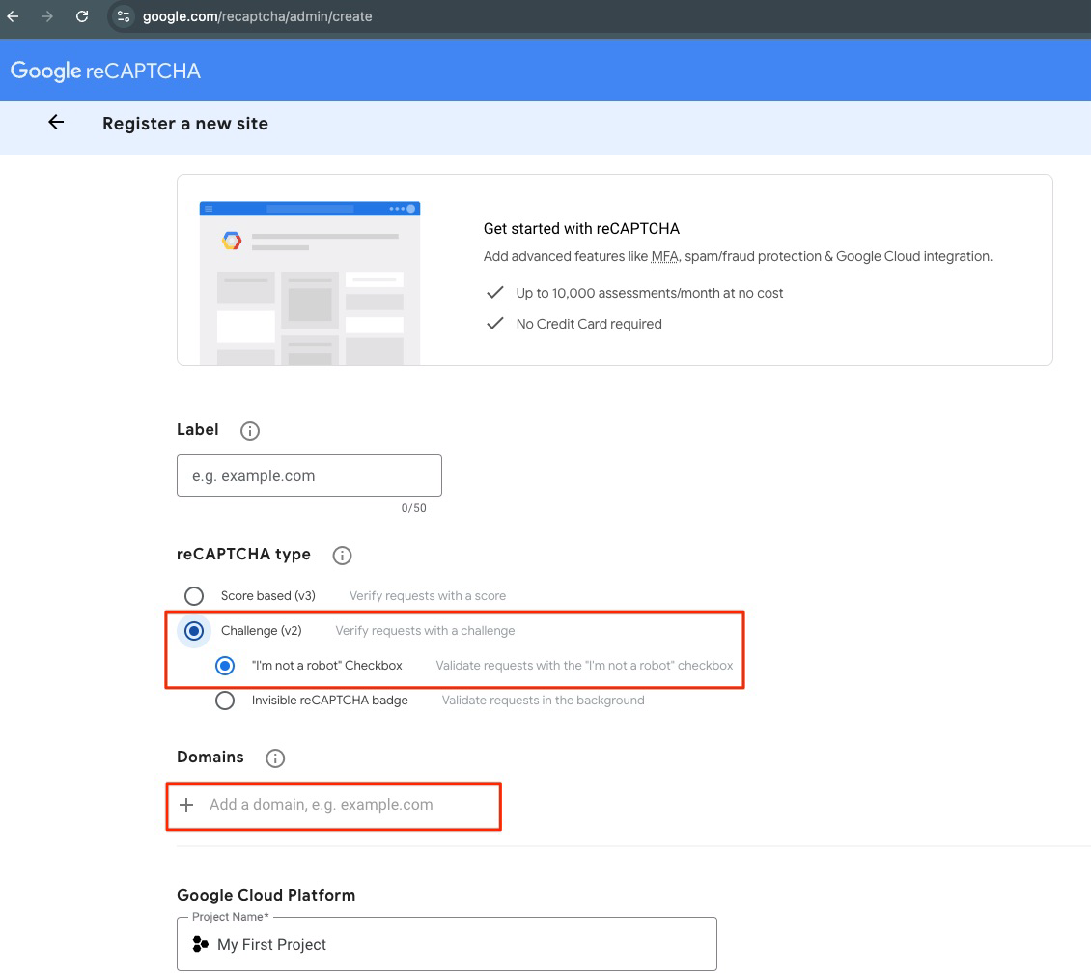1091x973 pixels.
Task: Select the Challenge (v2) radio button
Action: point(194,631)
